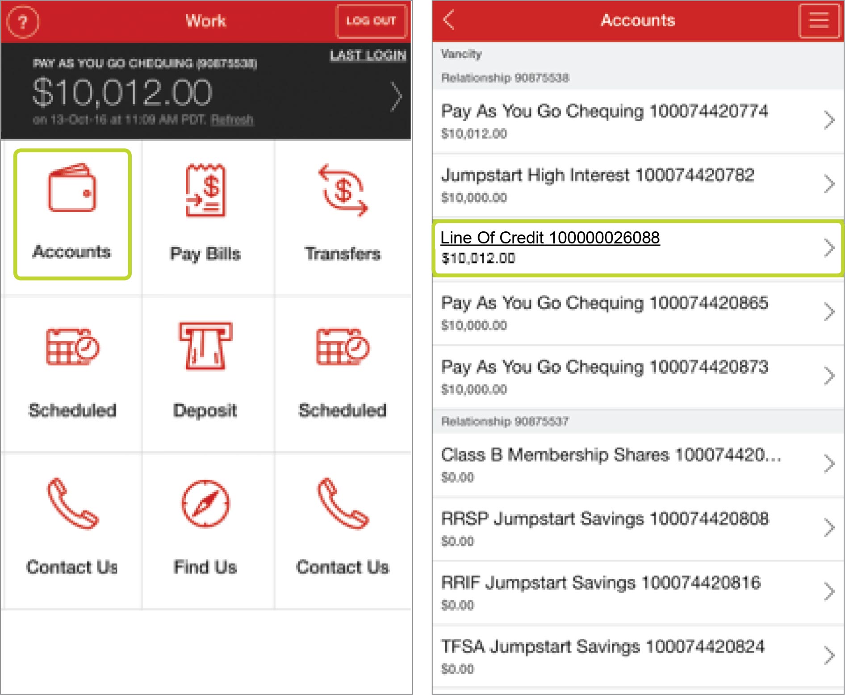This screenshot has width=845, height=695.
Task: Open chevron beside RRSP Jumpstart Savings
Action: (x=828, y=528)
